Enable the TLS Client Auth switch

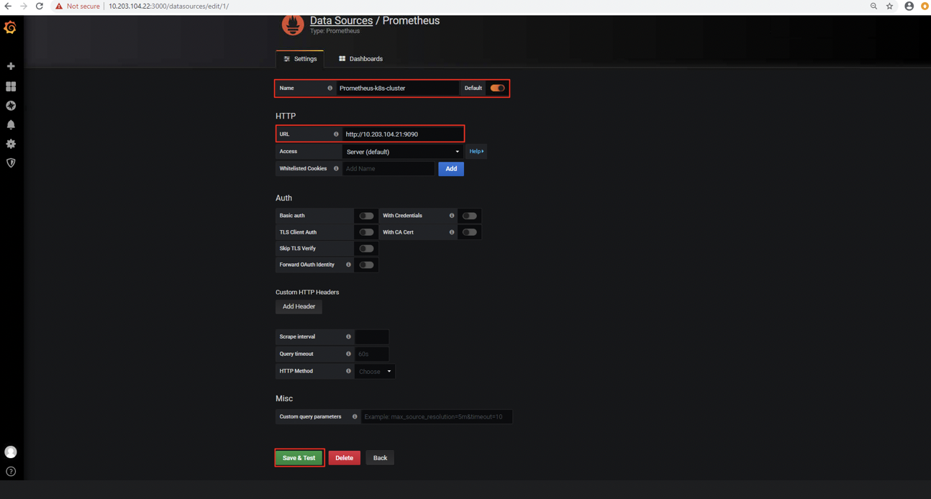tap(366, 232)
